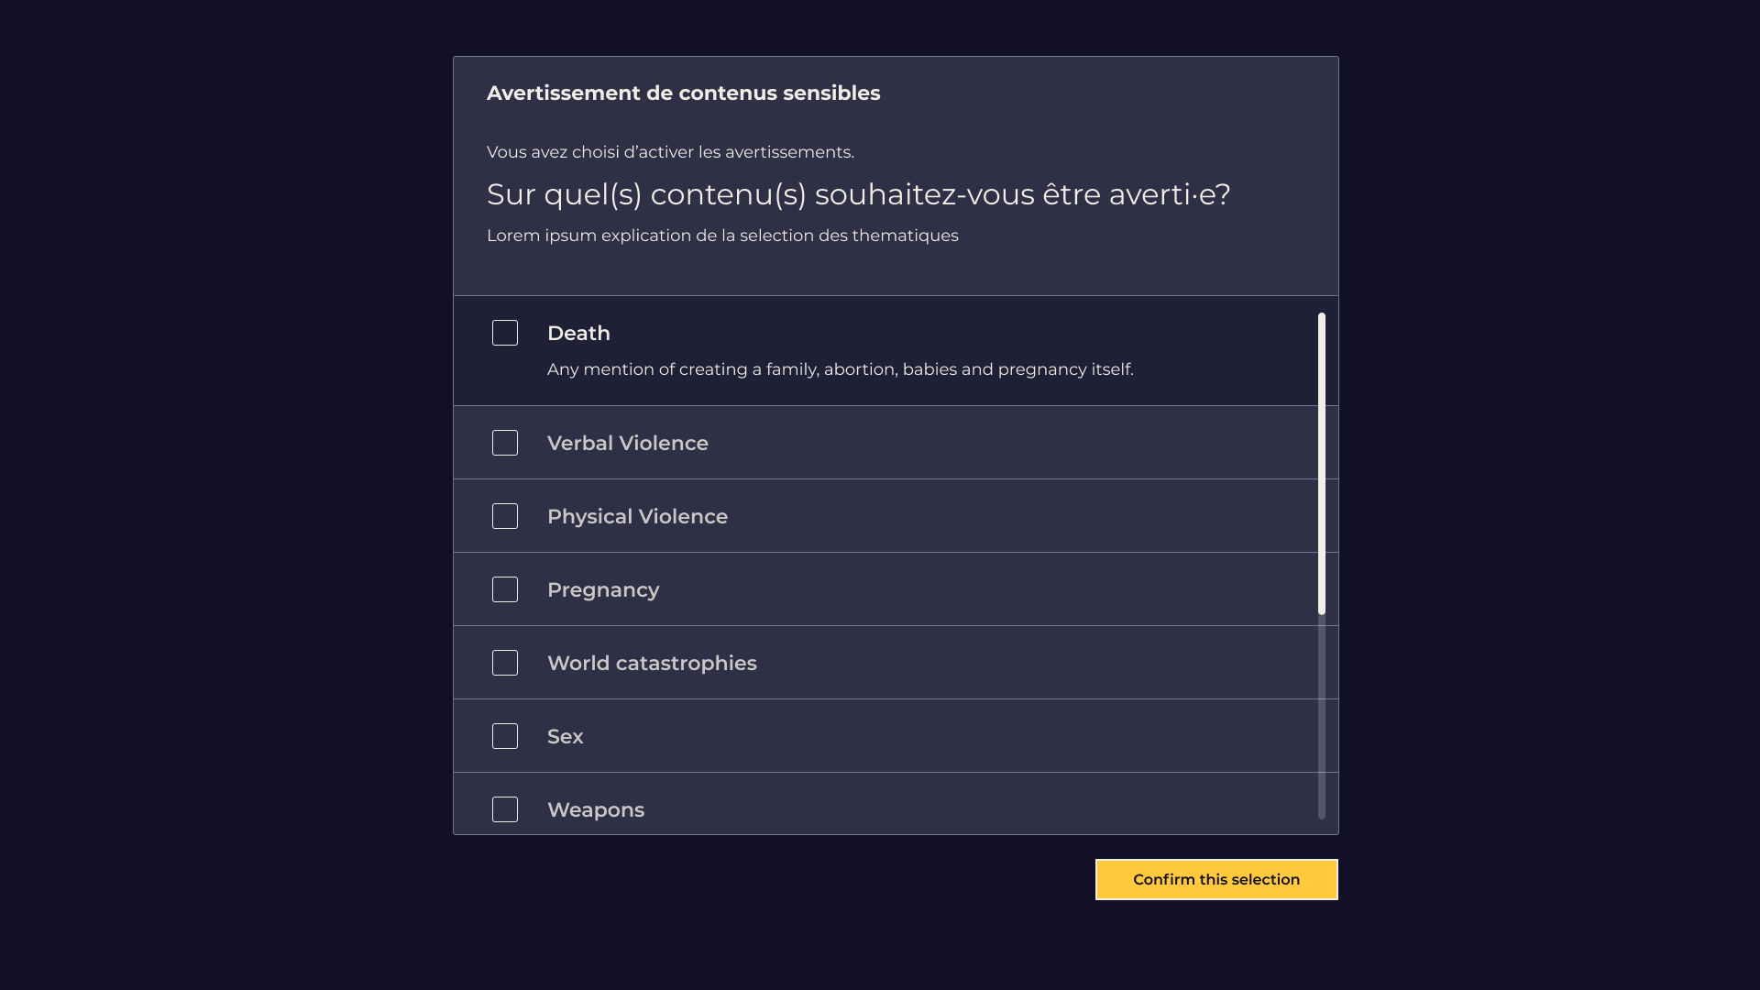Click the Death description text
The width and height of the screenshot is (1760, 990).
840,369
